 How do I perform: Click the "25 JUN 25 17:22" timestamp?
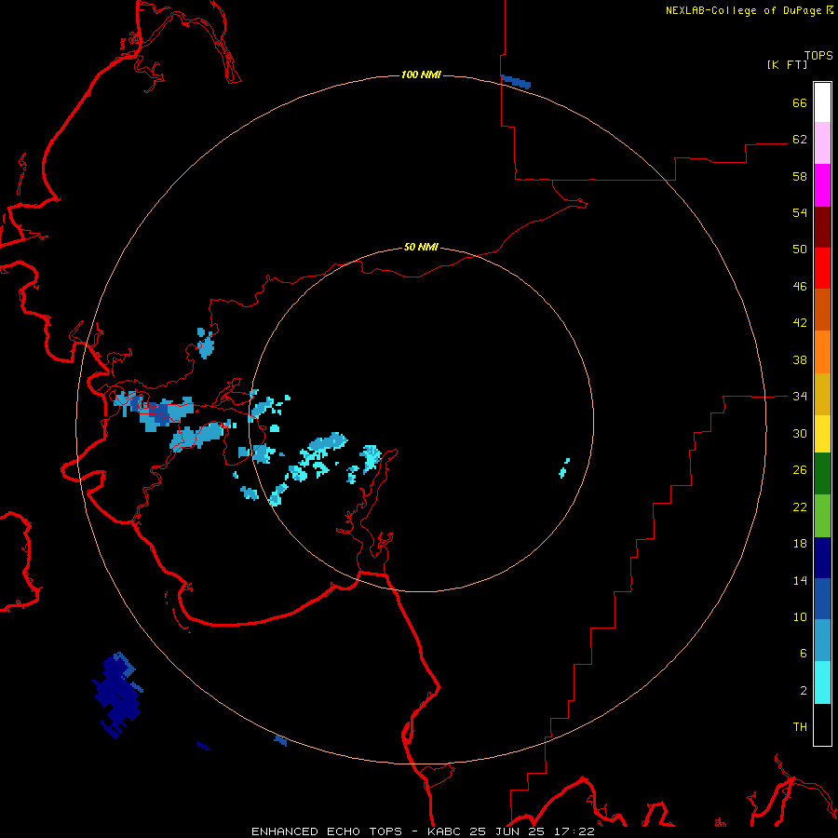[533, 831]
